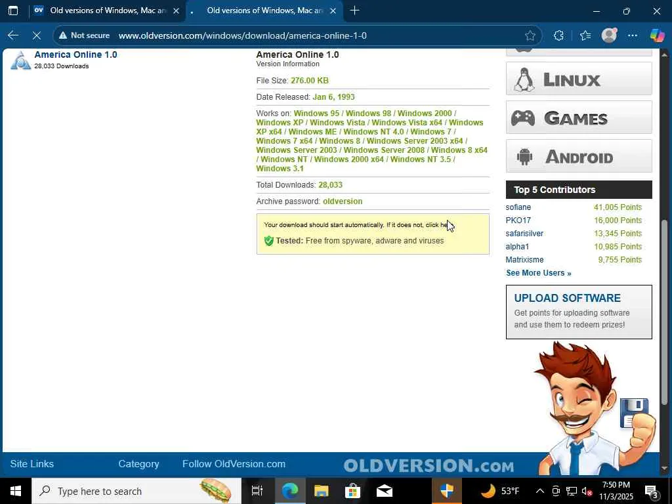Open contributor alpha1's profile
This screenshot has width=672, height=504.
coord(517,247)
